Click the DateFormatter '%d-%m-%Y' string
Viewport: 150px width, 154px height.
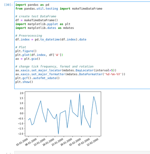113,74
